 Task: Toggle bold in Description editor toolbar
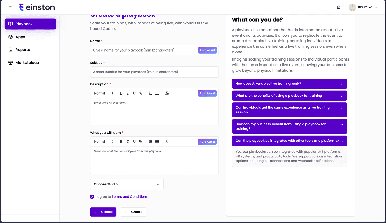121,93
